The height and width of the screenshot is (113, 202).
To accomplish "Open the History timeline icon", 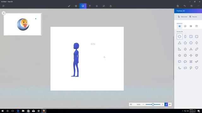I will (192, 6).
